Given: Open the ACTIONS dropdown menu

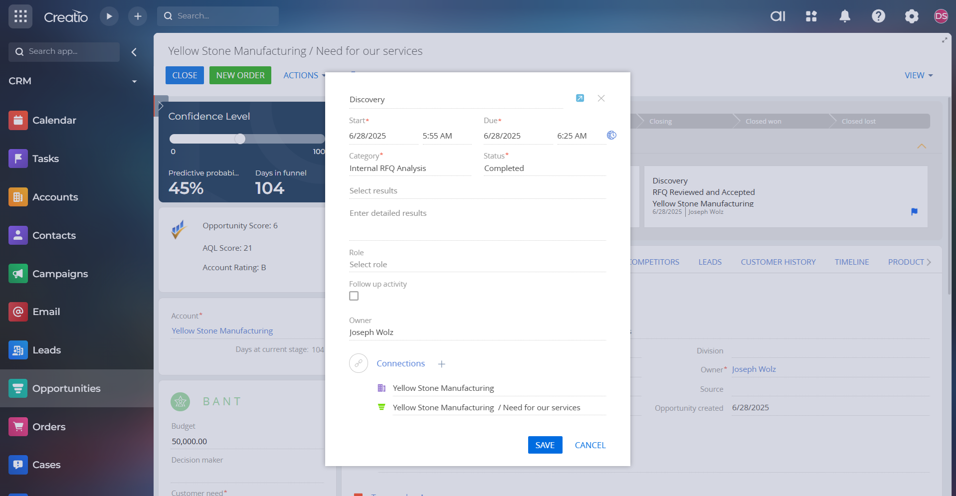Looking at the screenshot, I should pos(304,75).
